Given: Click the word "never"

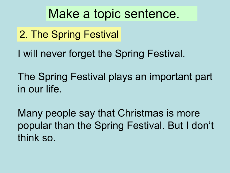Looking at the screenshot, I should click(53, 54).
